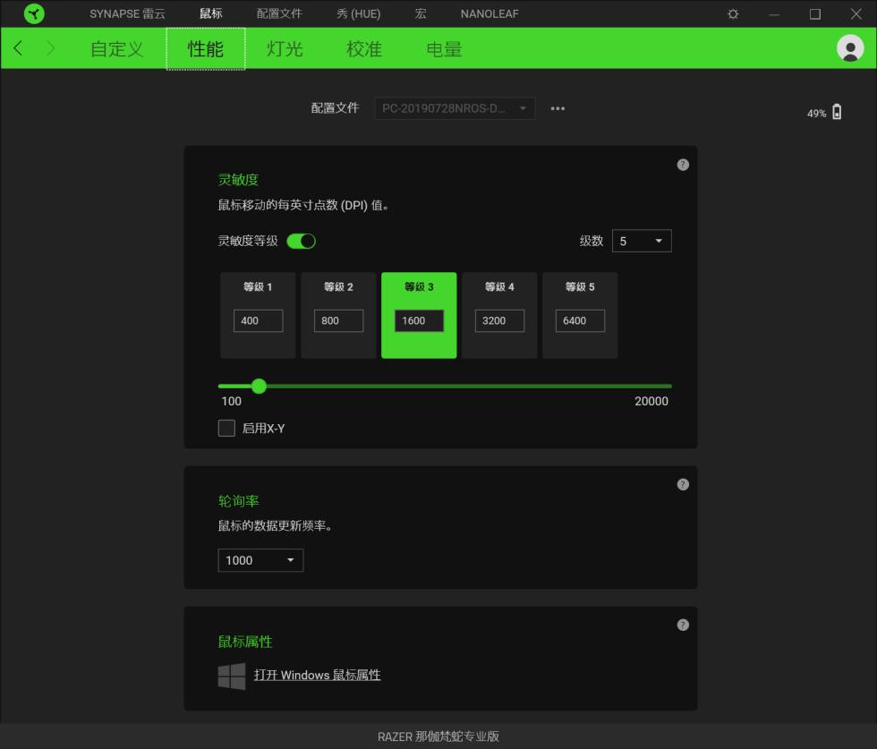Image resolution: width=877 pixels, height=749 pixels.
Task: Click the user profile avatar icon
Action: [x=849, y=48]
